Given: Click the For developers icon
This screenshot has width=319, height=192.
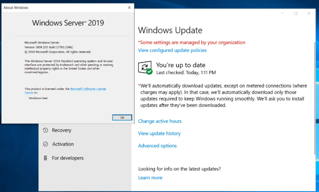Looking at the screenshot, I should (45, 158).
